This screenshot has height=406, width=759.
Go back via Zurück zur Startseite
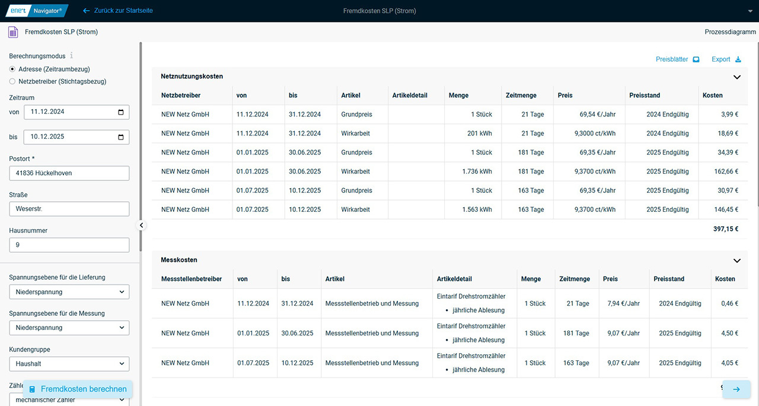point(117,11)
